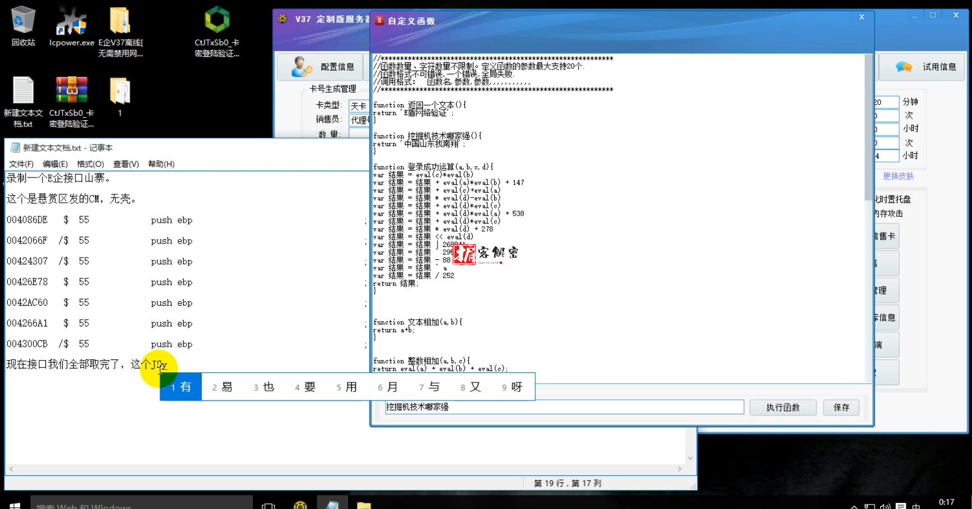The image size is (972, 509).
Task: Open the 文件(F) menu in Notepad
Action: tap(21, 164)
